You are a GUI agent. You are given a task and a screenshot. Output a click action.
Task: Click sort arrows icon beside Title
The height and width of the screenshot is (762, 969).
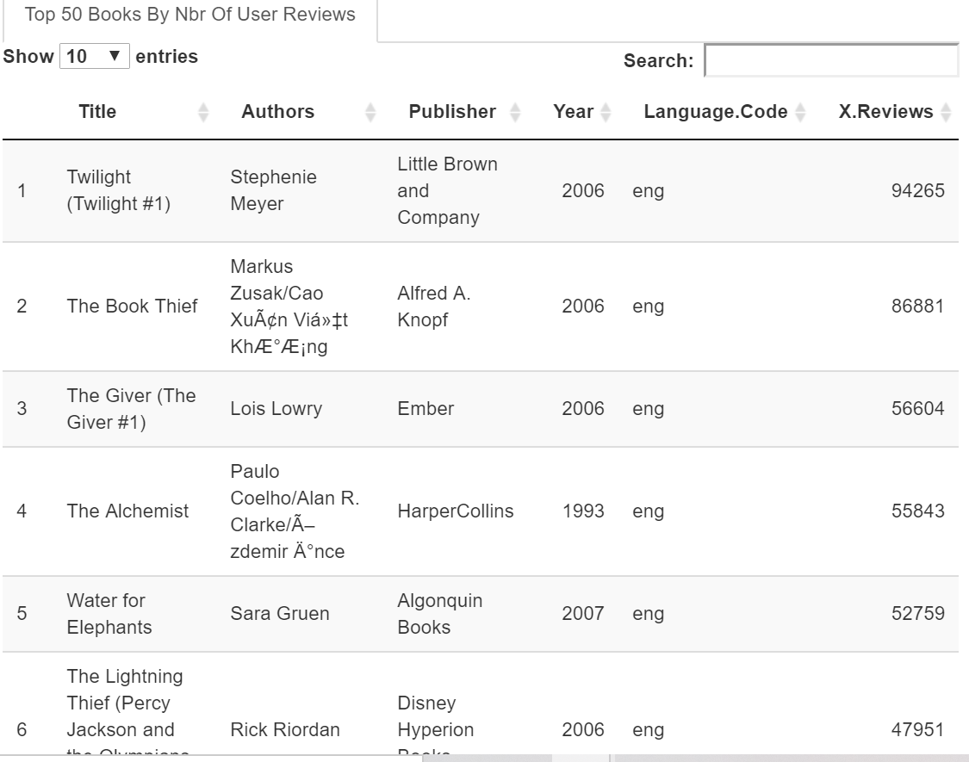[x=203, y=112]
